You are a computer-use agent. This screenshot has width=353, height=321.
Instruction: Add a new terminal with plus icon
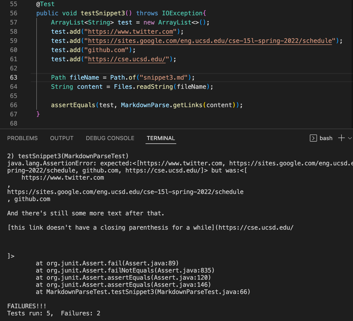pyautogui.click(x=341, y=138)
